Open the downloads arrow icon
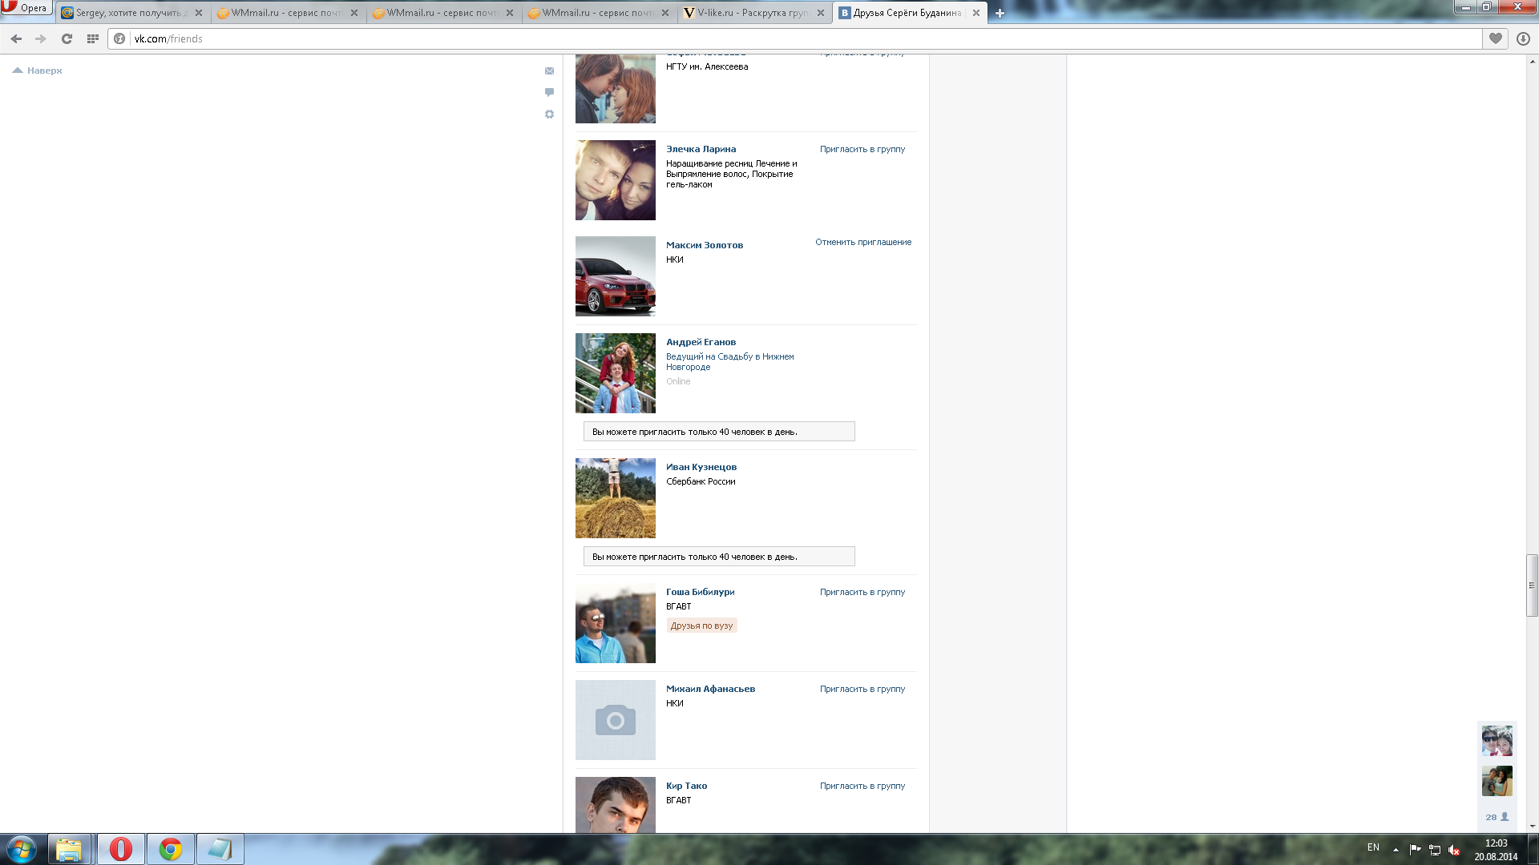Image resolution: width=1539 pixels, height=865 pixels. point(1523,38)
